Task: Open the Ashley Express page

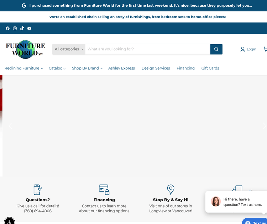Action: 121,68
